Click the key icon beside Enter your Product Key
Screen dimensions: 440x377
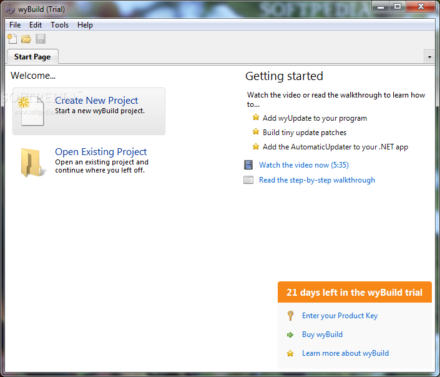[290, 316]
